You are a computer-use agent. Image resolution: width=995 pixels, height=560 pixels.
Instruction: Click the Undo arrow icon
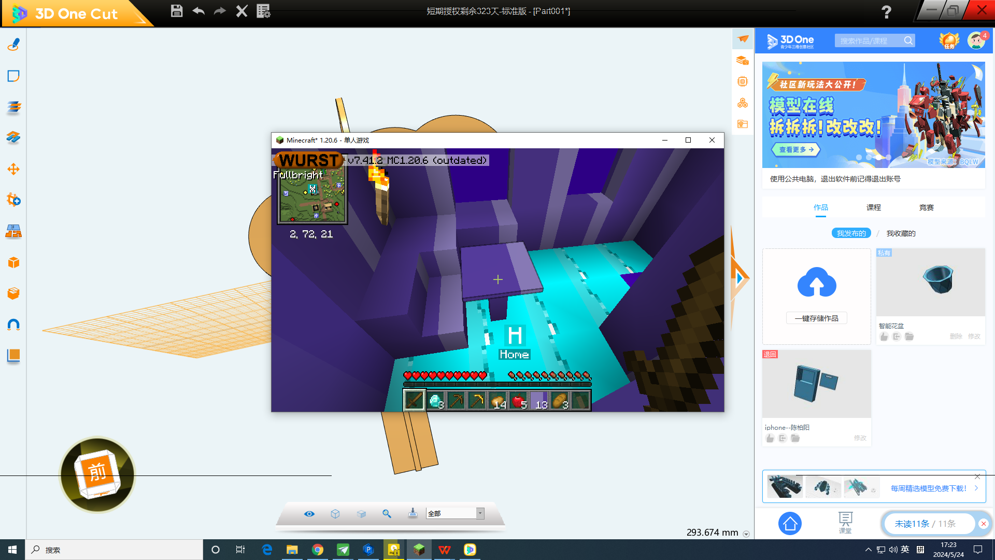pos(198,11)
